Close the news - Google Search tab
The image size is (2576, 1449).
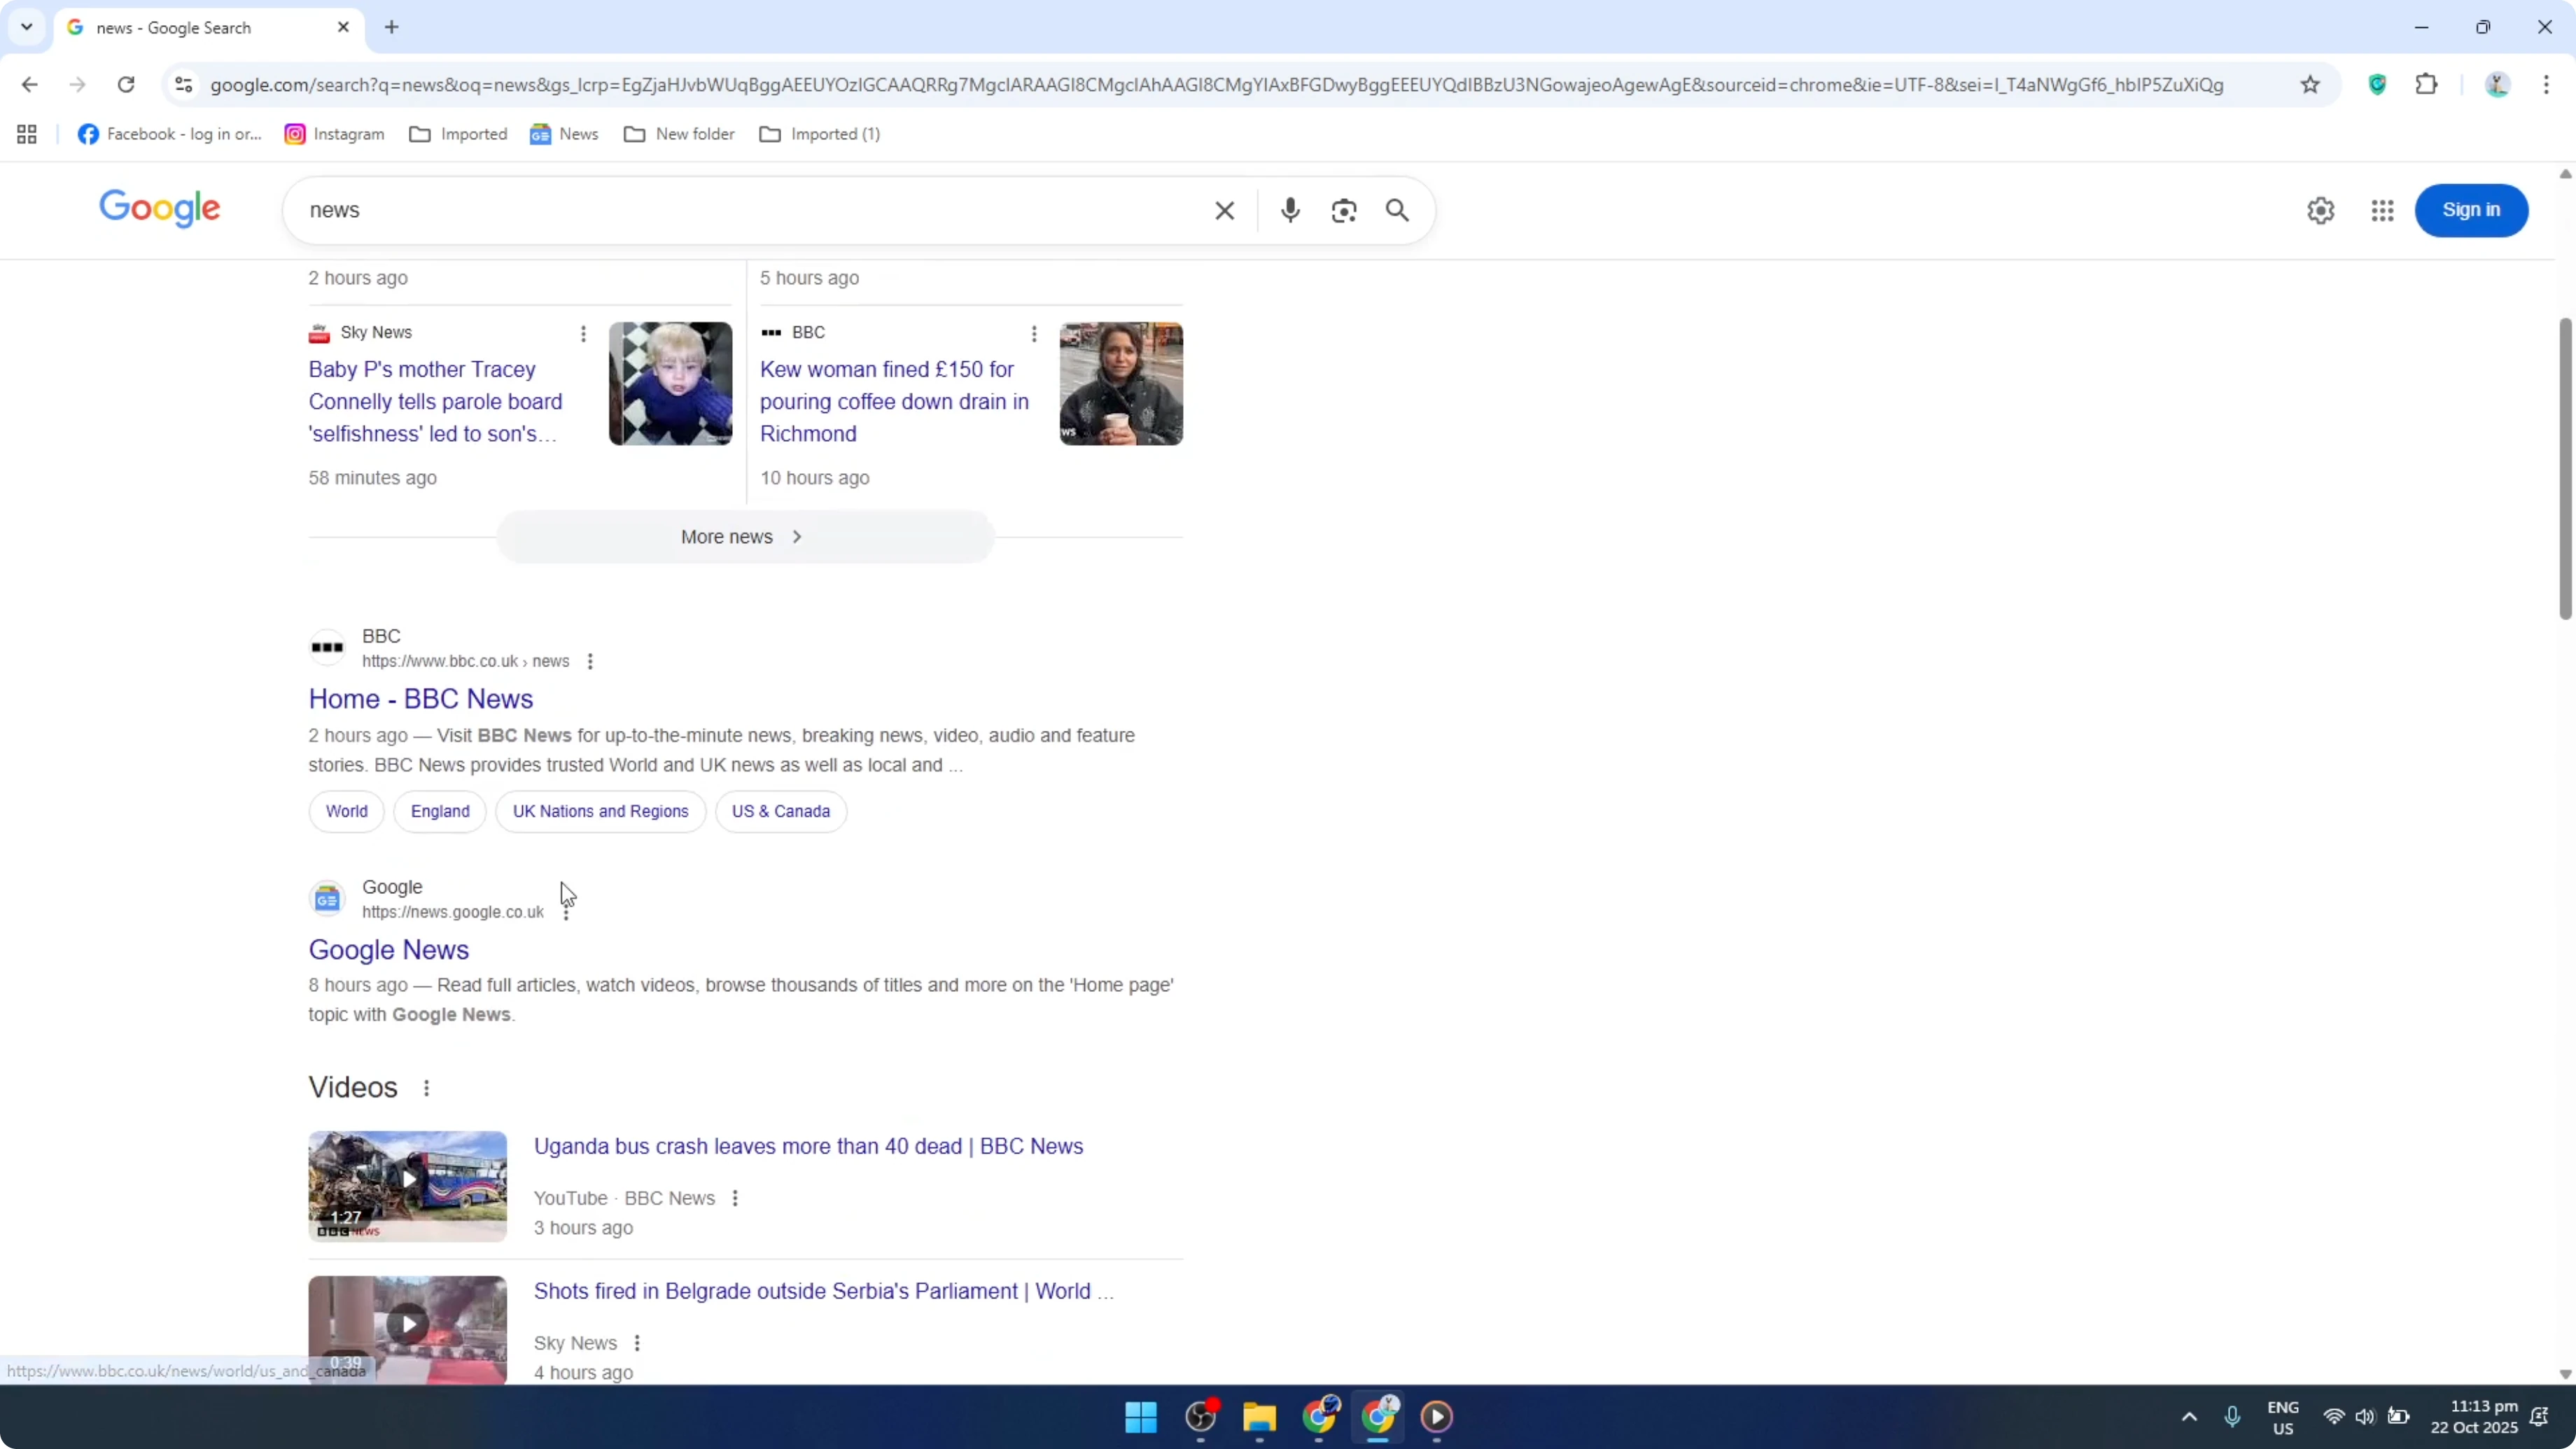tap(343, 27)
